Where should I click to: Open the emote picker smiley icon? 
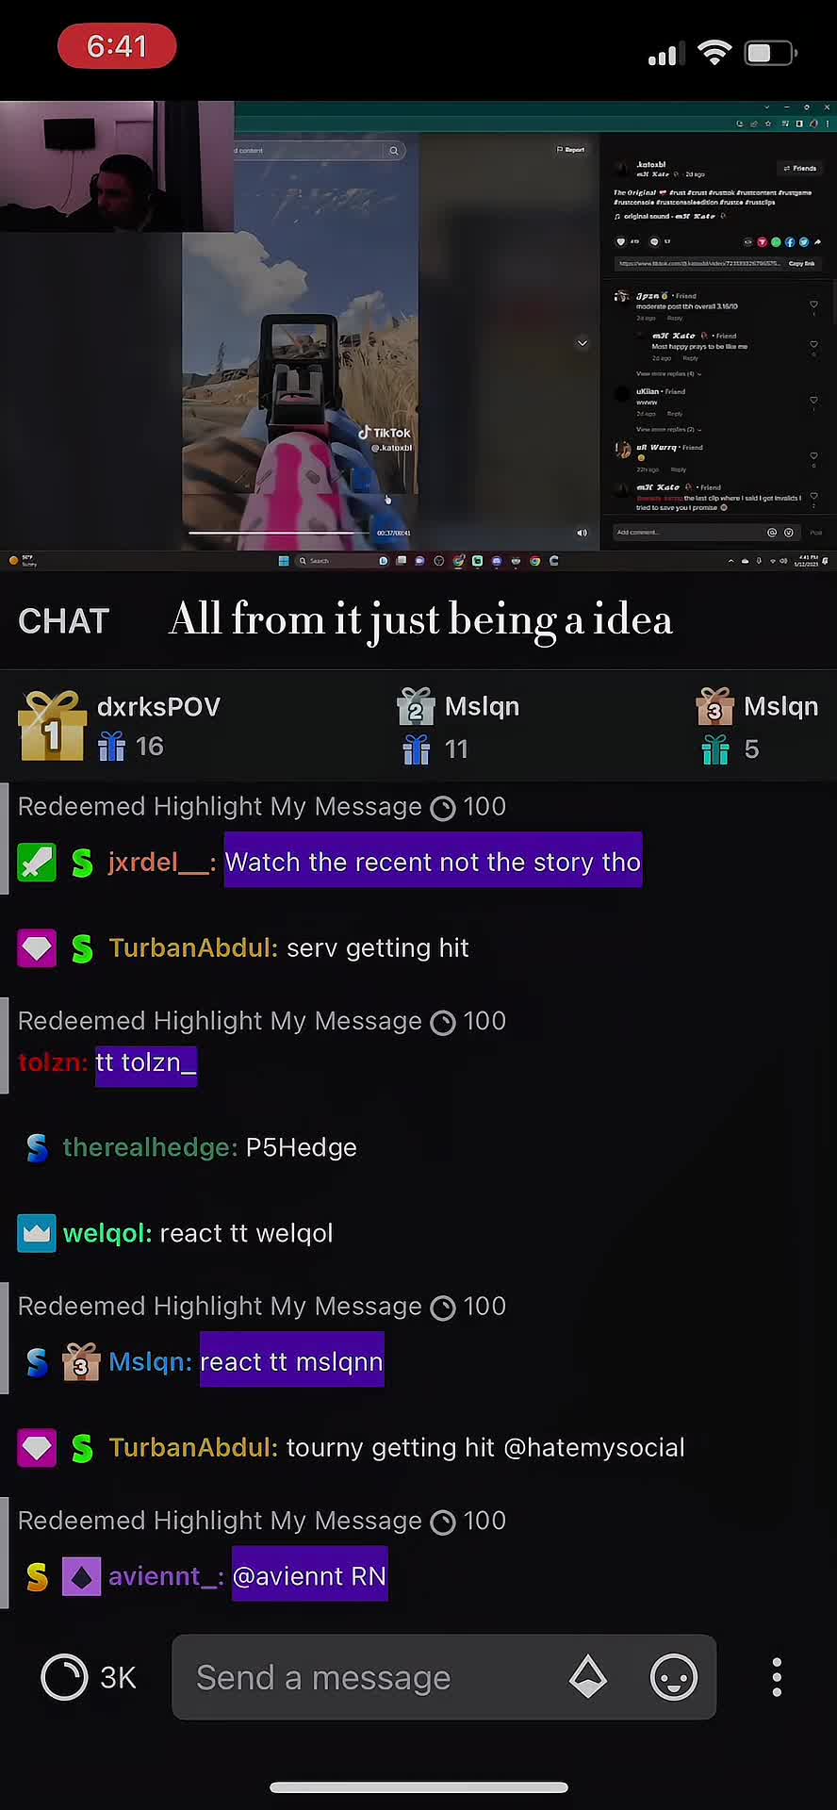tap(674, 1677)
